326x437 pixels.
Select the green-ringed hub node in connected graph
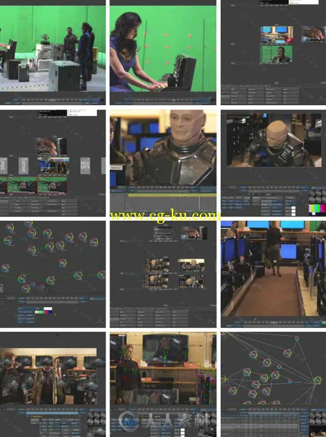[x=317, y=380]
